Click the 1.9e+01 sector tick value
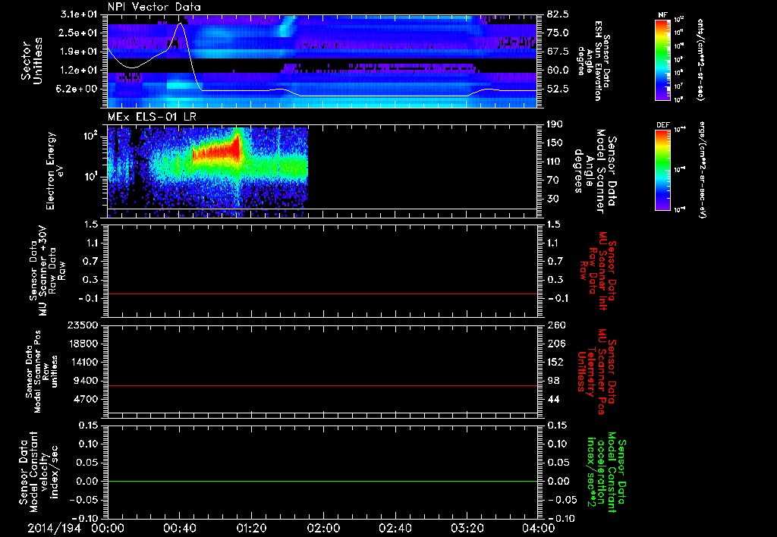777x537 pixels. 79,52
